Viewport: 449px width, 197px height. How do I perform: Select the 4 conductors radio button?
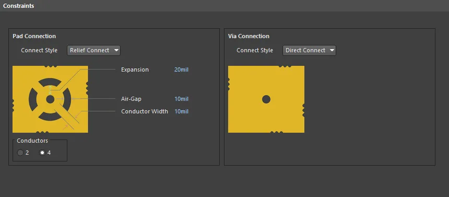pyautogui.click(x=42, y=153)
